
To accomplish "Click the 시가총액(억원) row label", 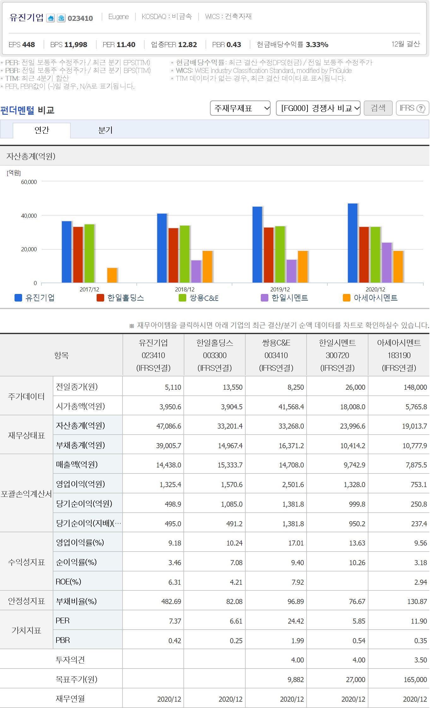I will [x=81, y=406].
